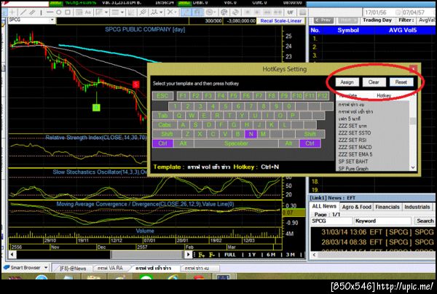This screenshot has width=437, height=294.
Task: Click the news Keyword input field
Action: pyautogui.click(x=382, y=221)
